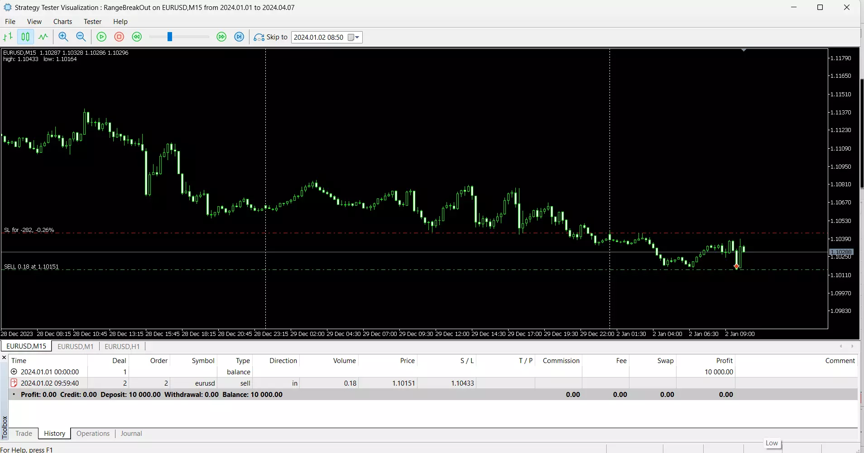Sort deals by Profit column header

pyautogui.click(x=724, y=361)
